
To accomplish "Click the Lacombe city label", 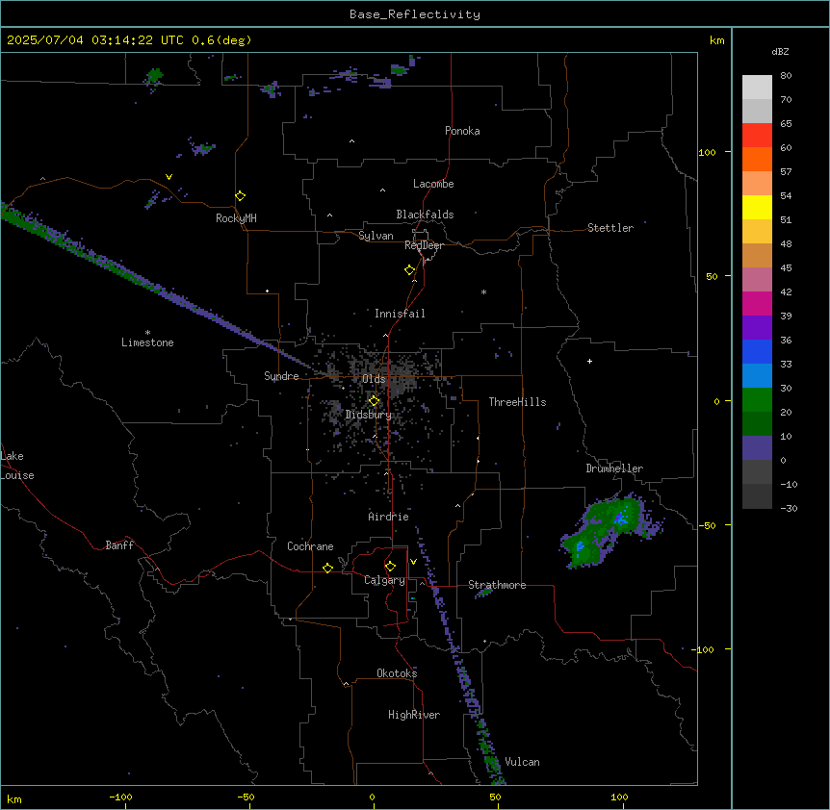I will [x=433, y=184].
